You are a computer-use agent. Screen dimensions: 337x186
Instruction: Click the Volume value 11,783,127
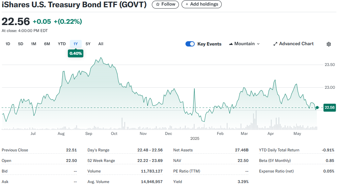[x=152, y=171]
